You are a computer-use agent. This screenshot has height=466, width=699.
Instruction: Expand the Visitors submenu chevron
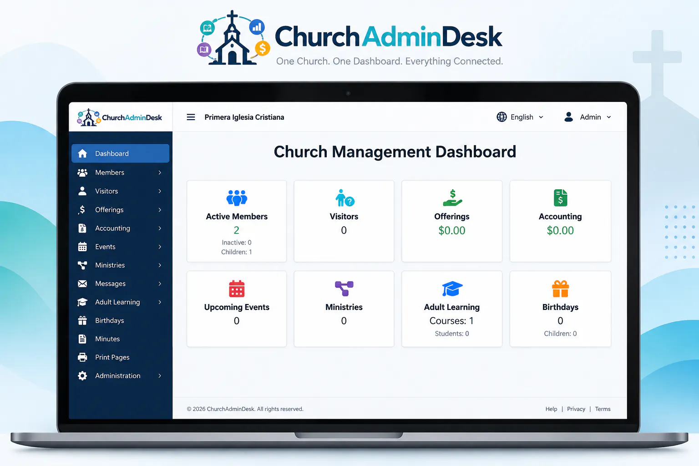(x=160, y=191)
